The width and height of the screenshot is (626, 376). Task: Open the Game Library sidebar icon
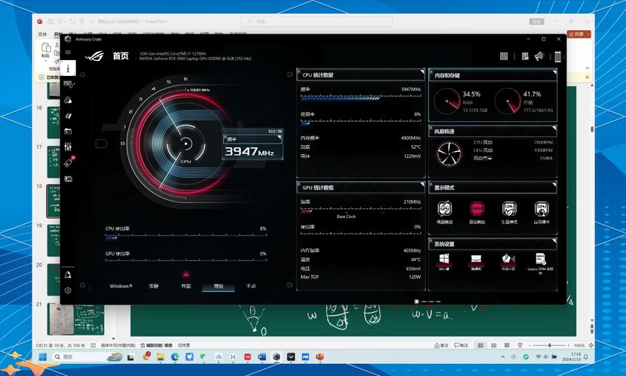pyautogui.click(x=68, y=131)
